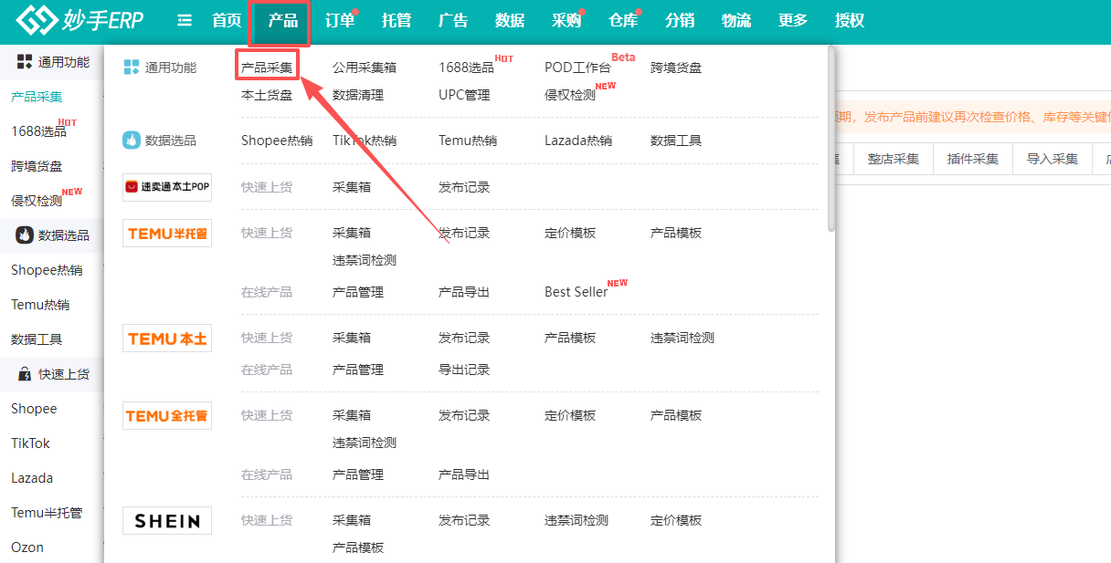The width and height of the screenshot is (1111, 563).
Task: Open 产品管理 under TEMU全托管
Action: tap(358, 474)
